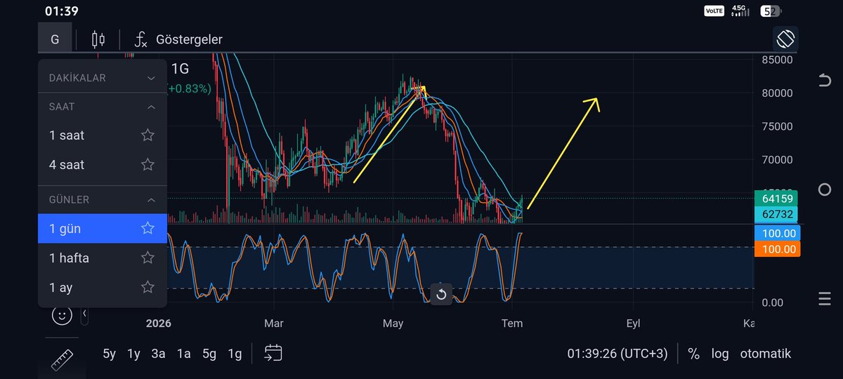Tap the VoLTE status icon

(x=714, y=11)
